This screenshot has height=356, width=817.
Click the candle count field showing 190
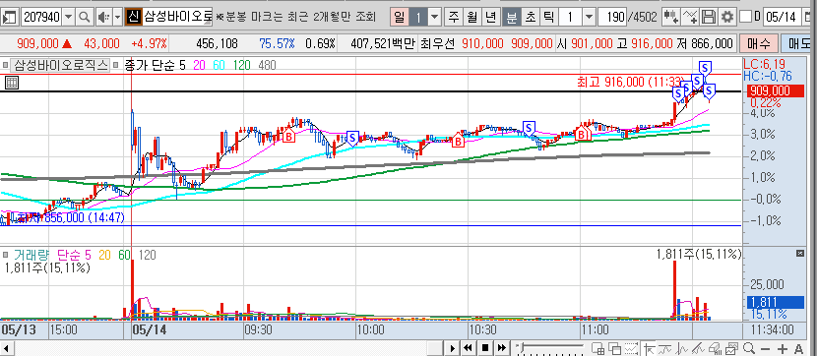(612, 17)
